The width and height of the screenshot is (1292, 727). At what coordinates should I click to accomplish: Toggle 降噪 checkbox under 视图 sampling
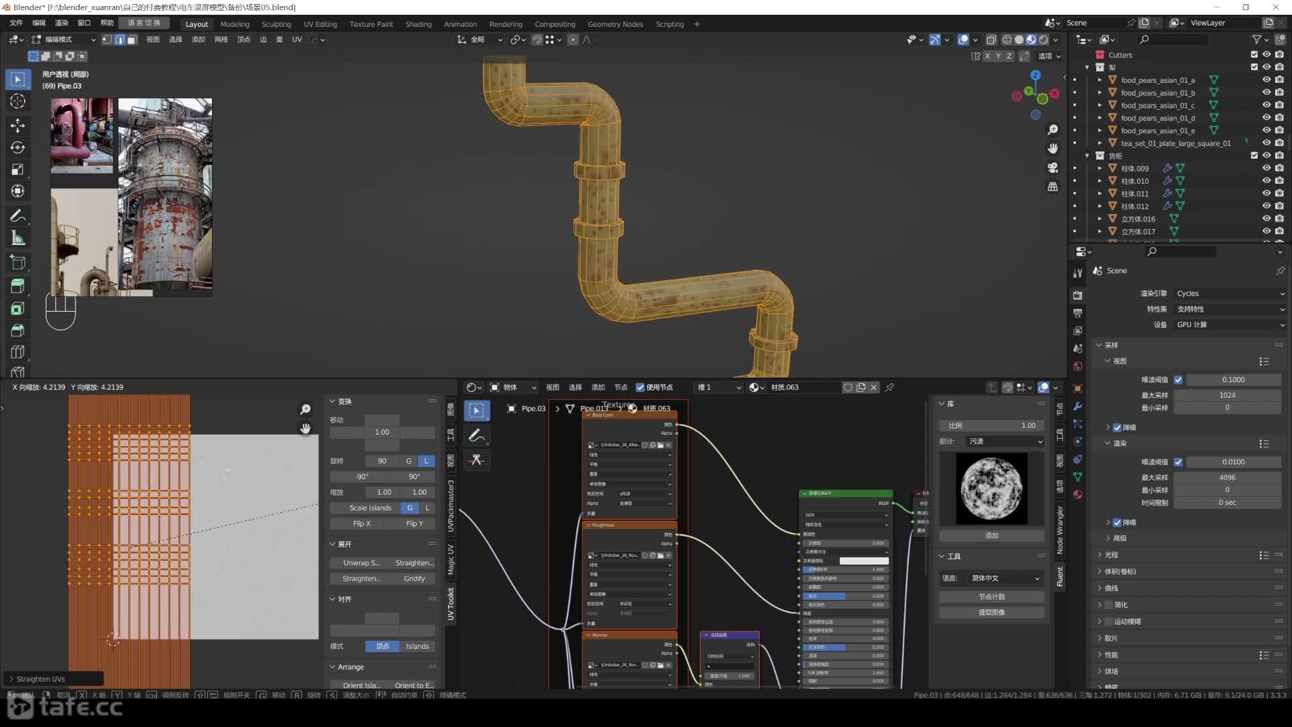[1117, 427]
